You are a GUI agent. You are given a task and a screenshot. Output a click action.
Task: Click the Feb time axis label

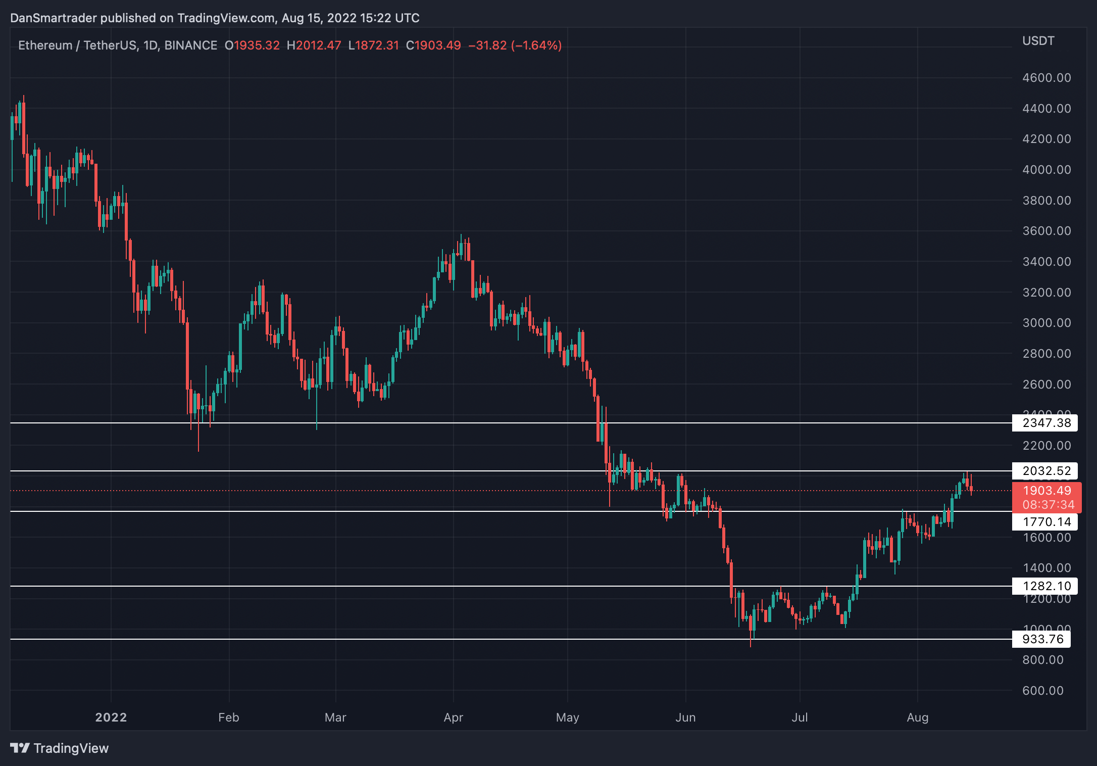(229, 717)
